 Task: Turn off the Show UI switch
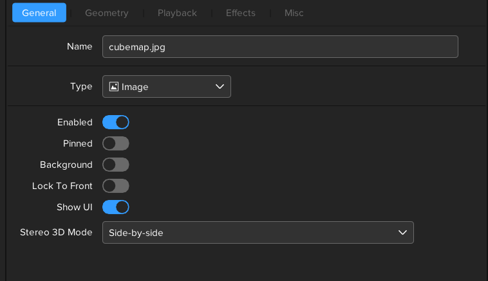tap(116, 207)
